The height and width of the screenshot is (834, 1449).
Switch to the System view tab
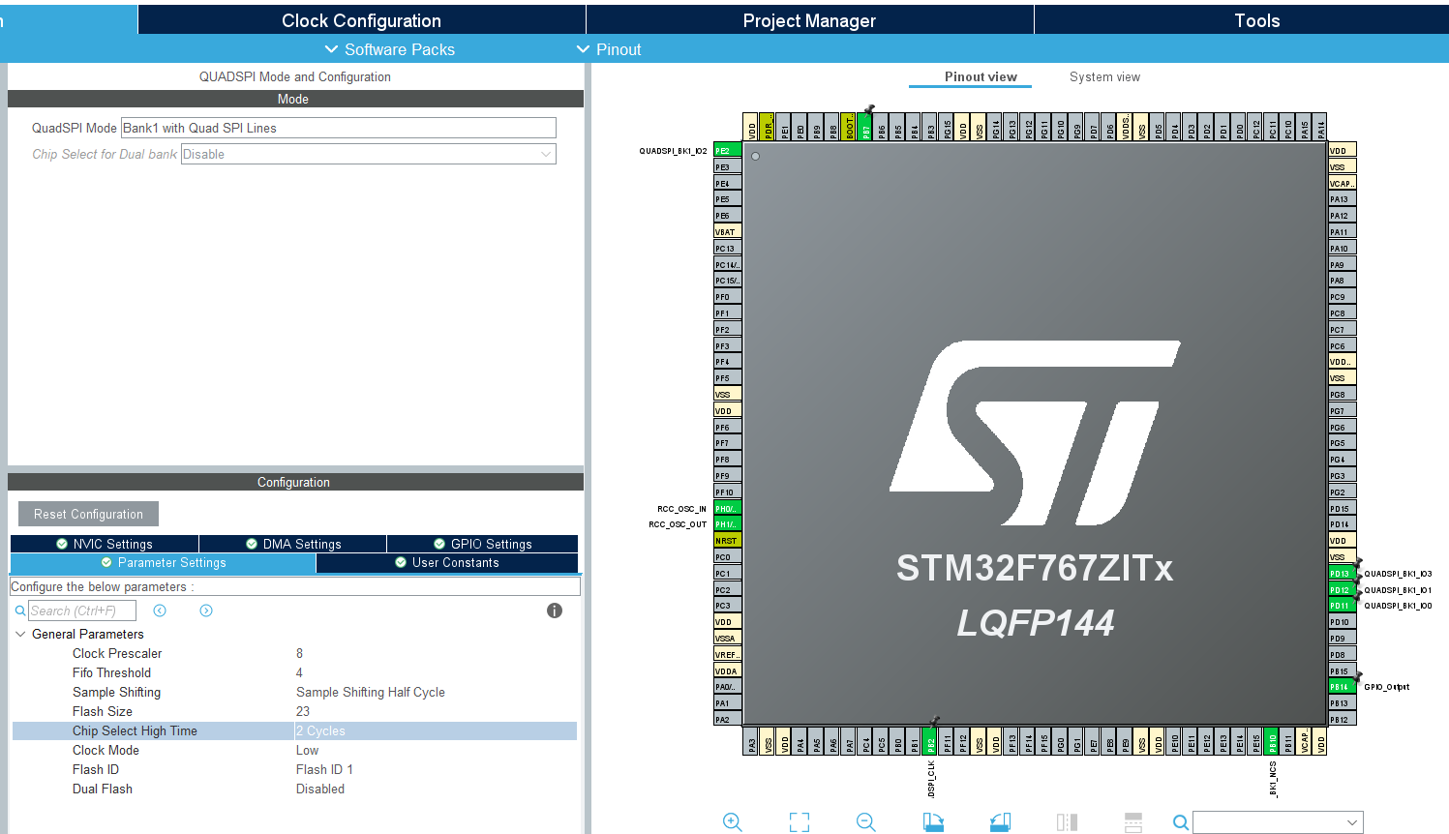coord(1103,76)
